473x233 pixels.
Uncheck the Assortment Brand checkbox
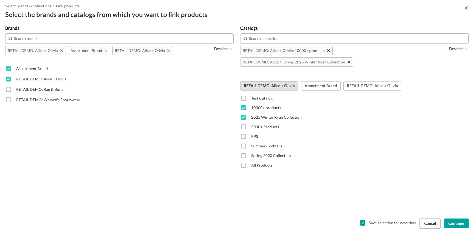(9, 69)
